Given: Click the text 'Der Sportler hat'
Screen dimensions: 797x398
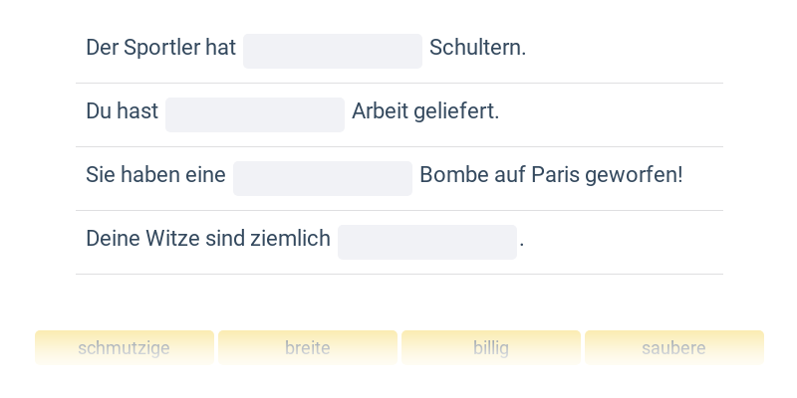Looking at the screenshot, I should (160, 48).
